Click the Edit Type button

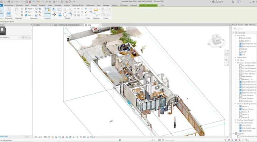(x=26, y=37)
